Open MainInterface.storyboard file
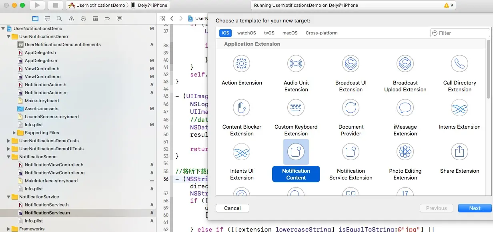 click(51, 181)
